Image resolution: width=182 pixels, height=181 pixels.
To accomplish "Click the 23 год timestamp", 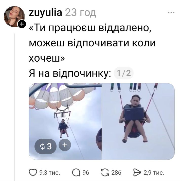I will tap(81, 12).
